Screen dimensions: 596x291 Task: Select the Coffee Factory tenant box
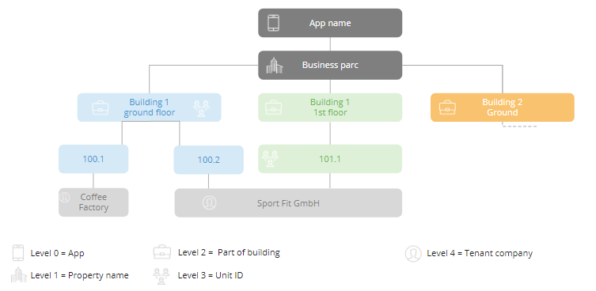pyautogui.click(x=93, y=202)
